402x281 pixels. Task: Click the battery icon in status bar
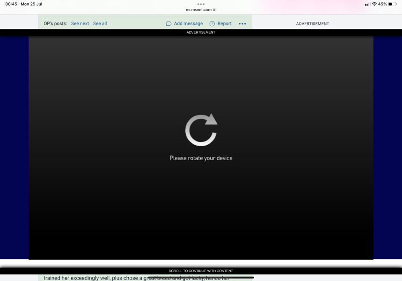point(392,4)
